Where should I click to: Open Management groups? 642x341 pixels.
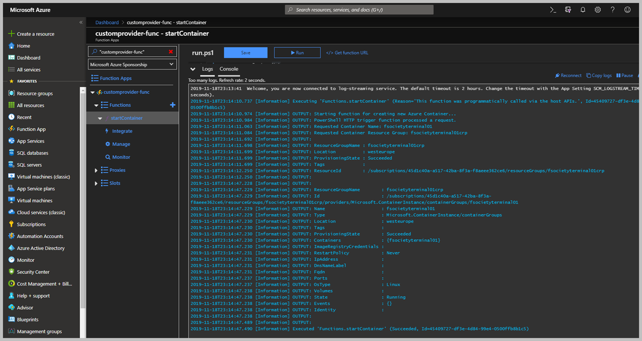point(35,331)
